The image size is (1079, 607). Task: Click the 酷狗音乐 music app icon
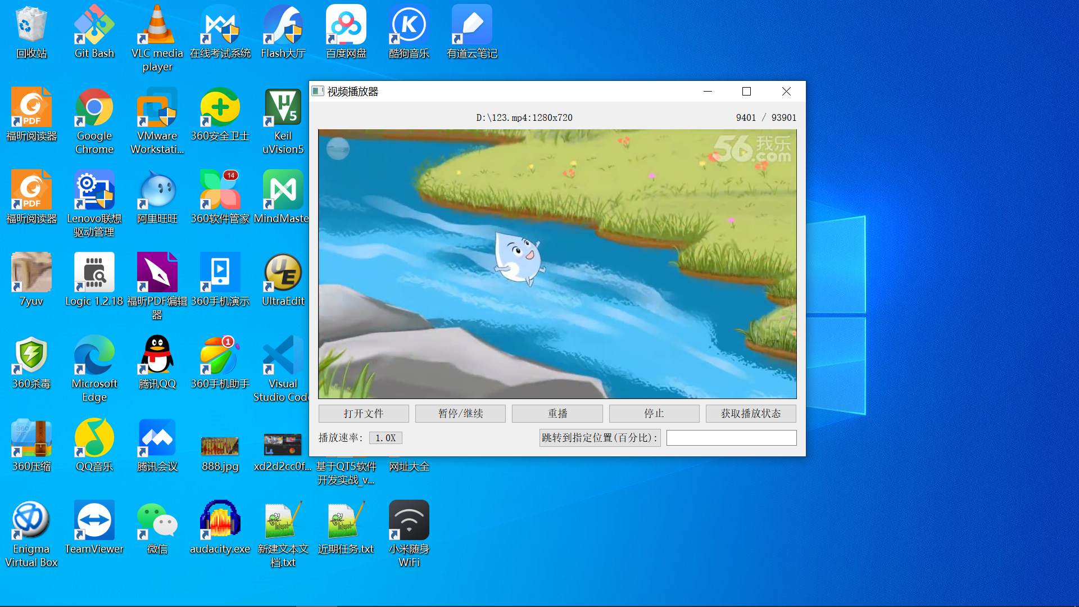click(x=409, y=26)
